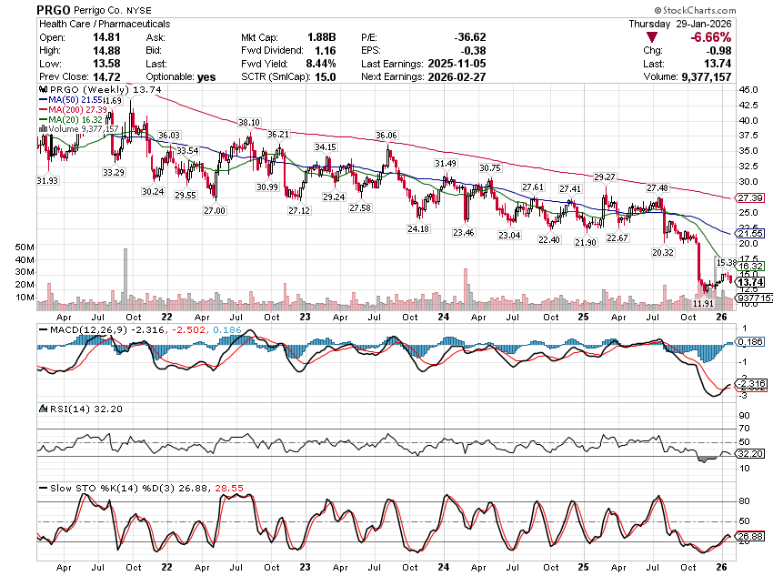Click the blue 21.55 MA(50) axis tag
The width and height of the screenshot is (773, 576).
click(750, 234)
